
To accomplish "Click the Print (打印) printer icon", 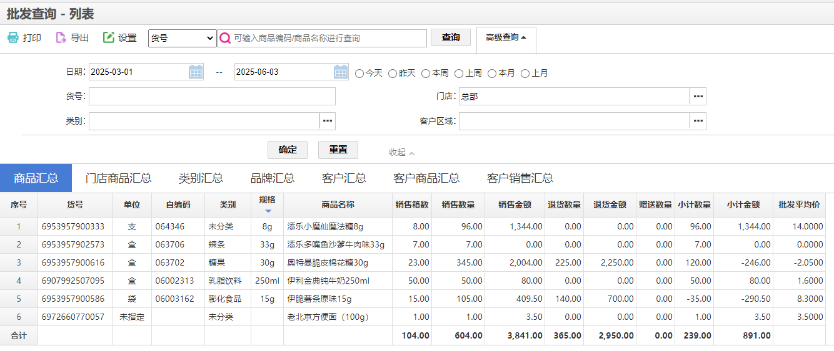I will tap(13, 38).
